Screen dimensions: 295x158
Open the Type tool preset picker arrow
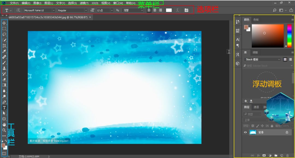tap(11, 11)
